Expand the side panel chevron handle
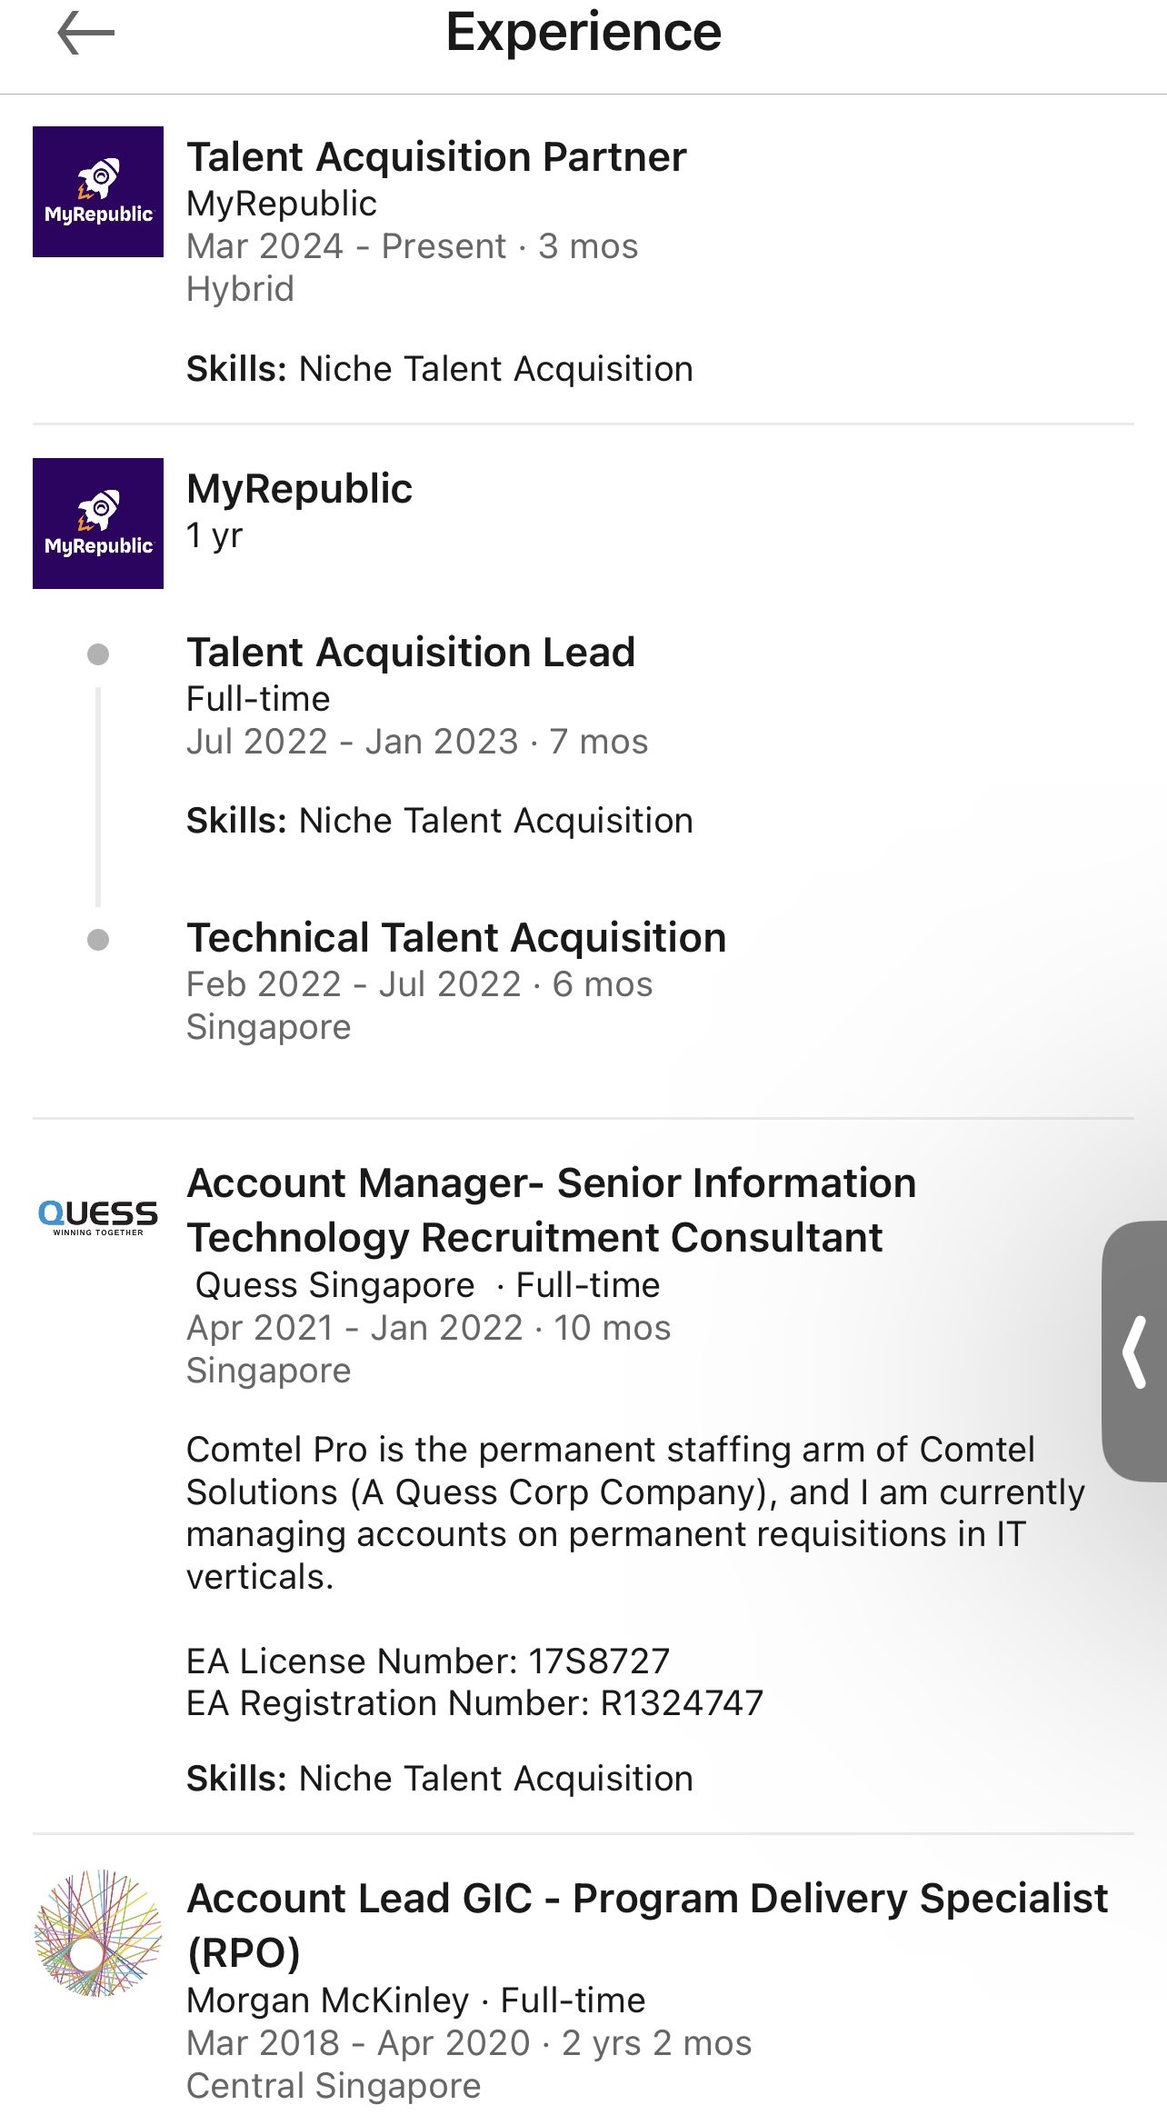 tap(1134, 1352)
